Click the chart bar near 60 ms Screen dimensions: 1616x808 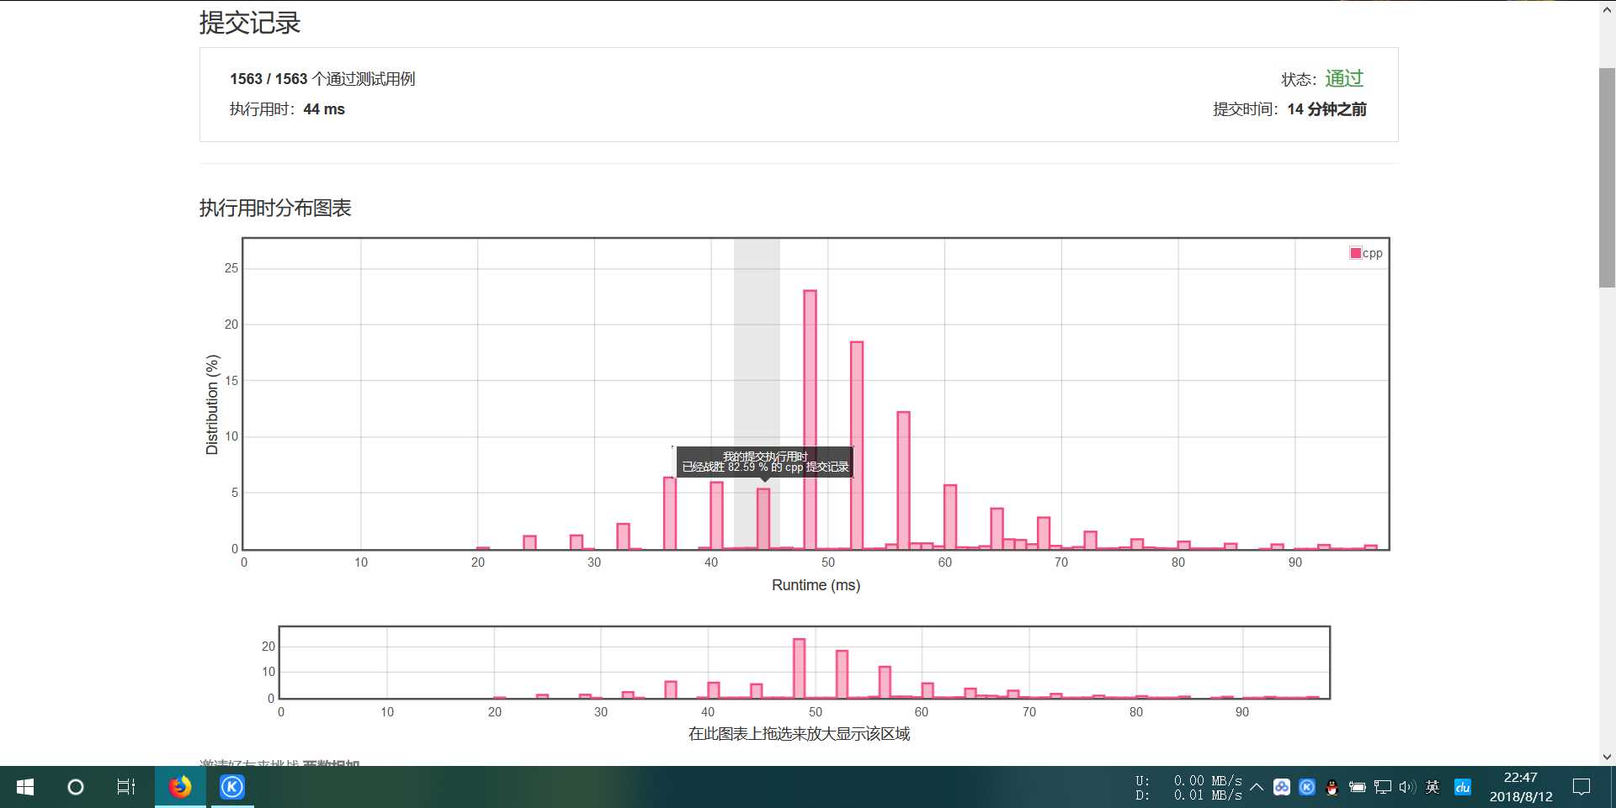pos(950,517)
